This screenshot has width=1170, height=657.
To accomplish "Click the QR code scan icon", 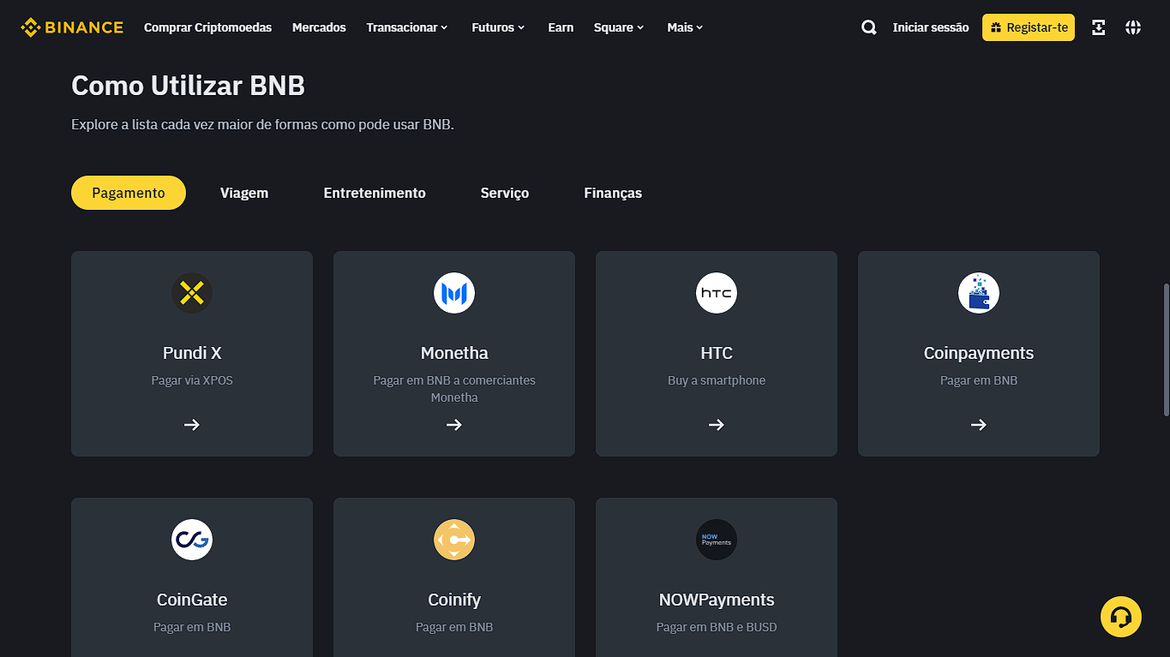I will tap(1098, 27).
